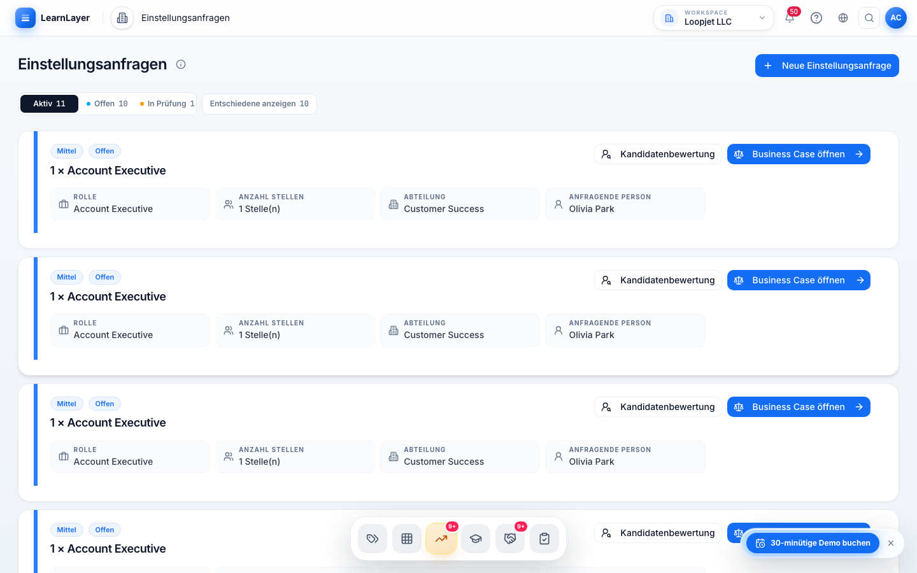917x573 pixels.
Task: Click Neue Einstellungsanfrage button
Action: [x=827, y=66]
